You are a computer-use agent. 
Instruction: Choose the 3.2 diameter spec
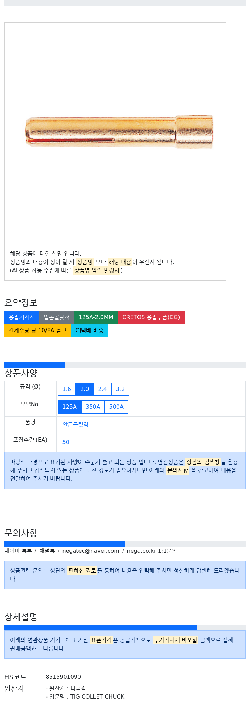(x=120, y=389)
